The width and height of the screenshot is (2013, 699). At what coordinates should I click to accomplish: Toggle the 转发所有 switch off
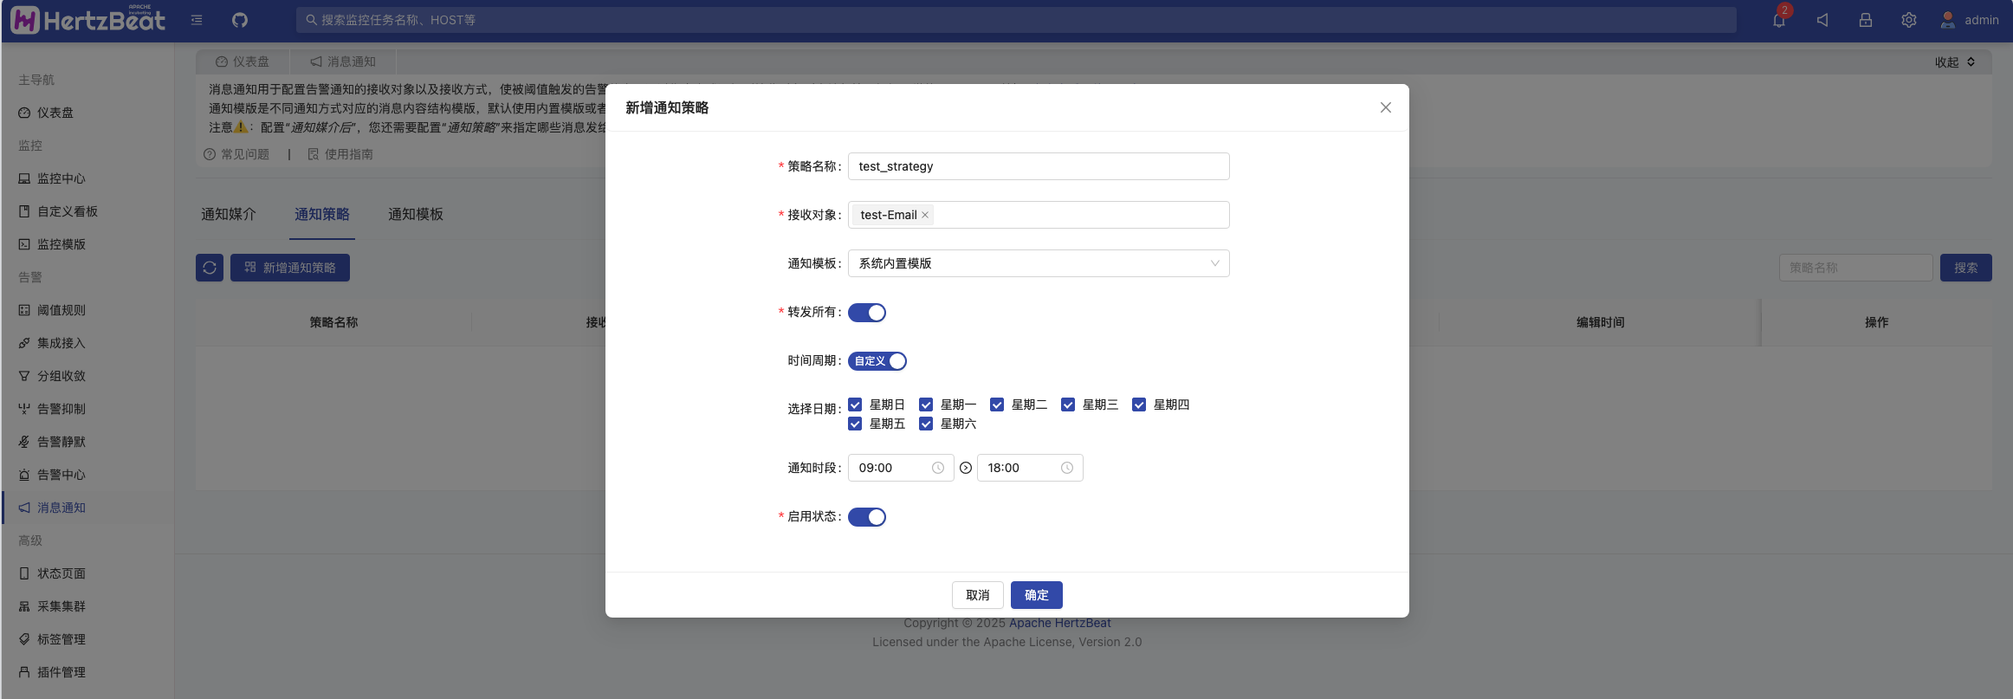coord(866,313)
